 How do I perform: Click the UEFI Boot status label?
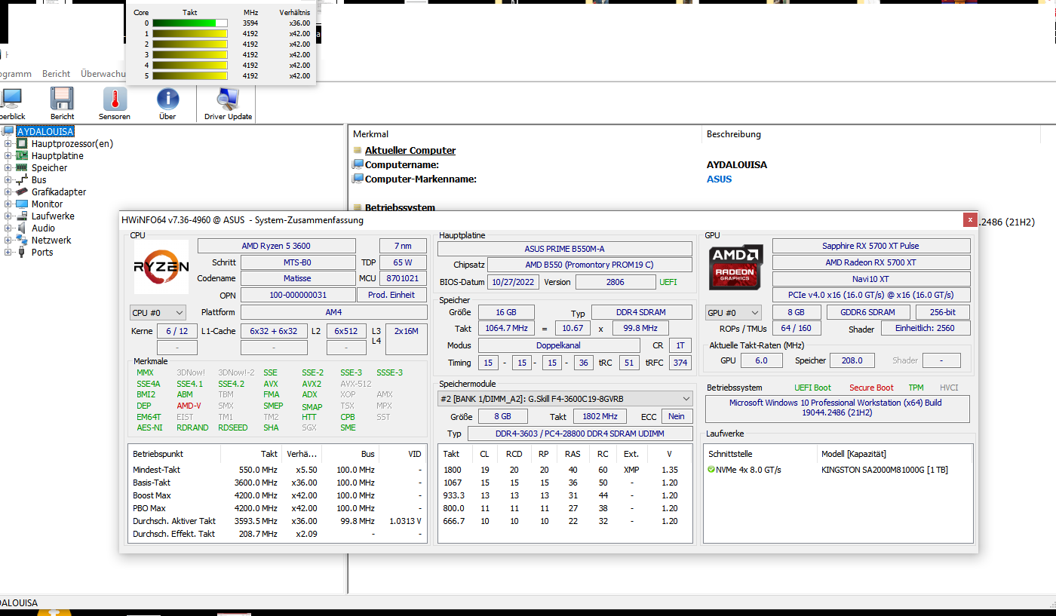812,388
